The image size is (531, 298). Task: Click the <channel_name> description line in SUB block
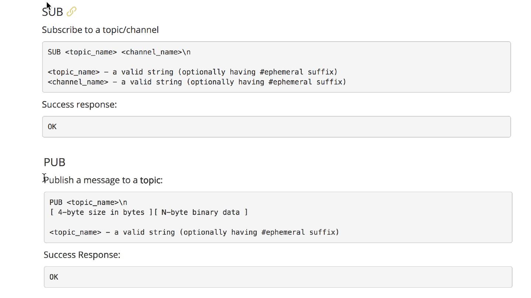coord(197,82)
